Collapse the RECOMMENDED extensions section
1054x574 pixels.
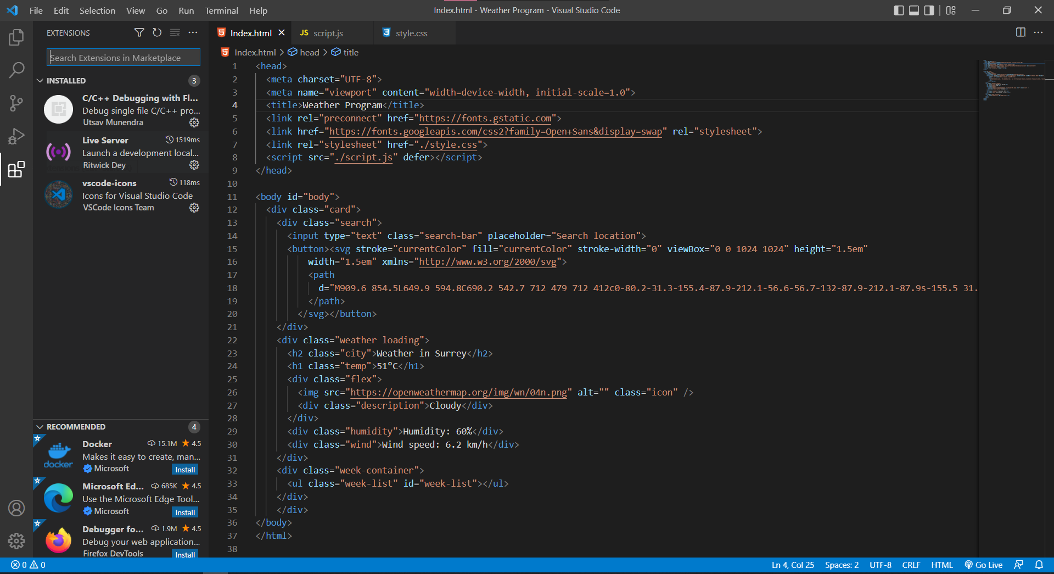tap(40, 426)
